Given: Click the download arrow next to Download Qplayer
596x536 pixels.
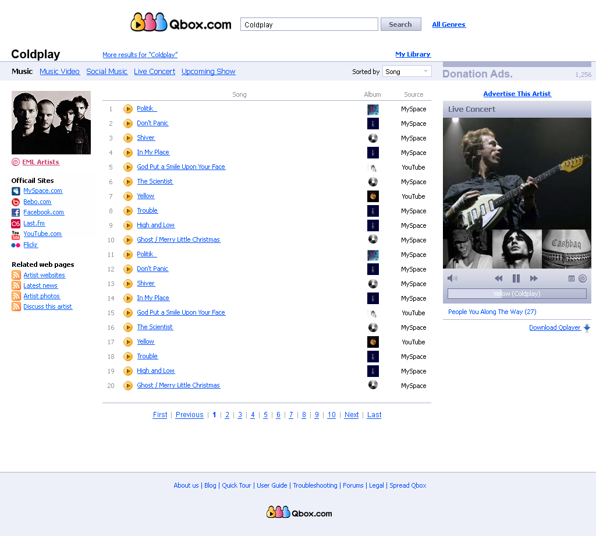Looking at the screenshot, I should (587, 328).
